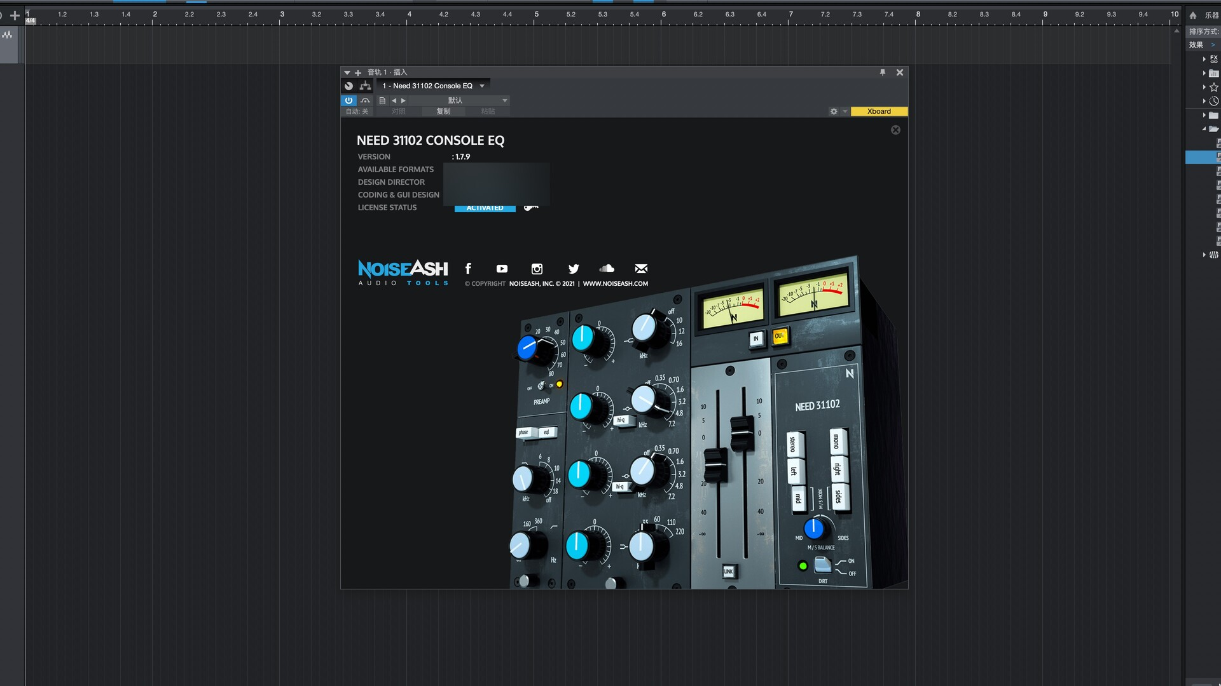Open the preset dropdown 默认
The height and width of the screenshot is (686, 1221).
459,100
